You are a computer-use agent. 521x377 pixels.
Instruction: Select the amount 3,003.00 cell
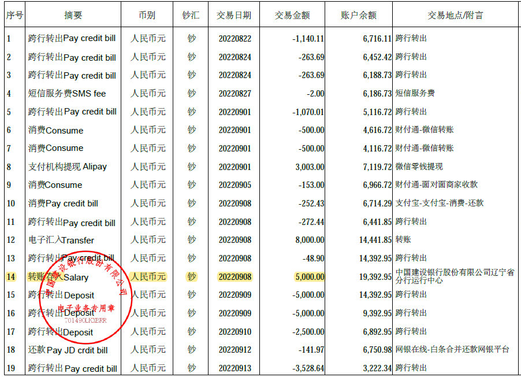(x=310, y=167)
